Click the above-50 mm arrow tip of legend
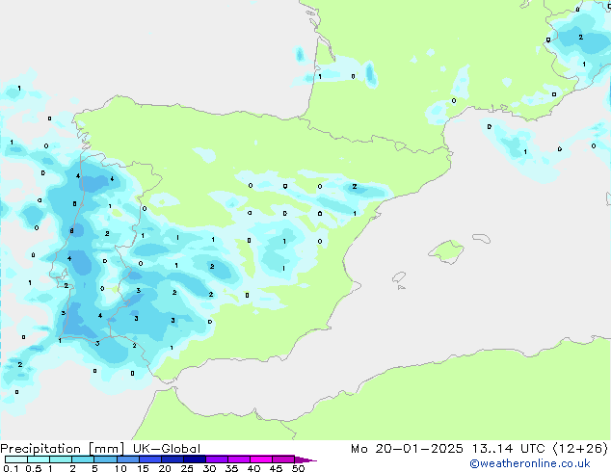Screen dimensions: 611x472 (x=305, y=459)
